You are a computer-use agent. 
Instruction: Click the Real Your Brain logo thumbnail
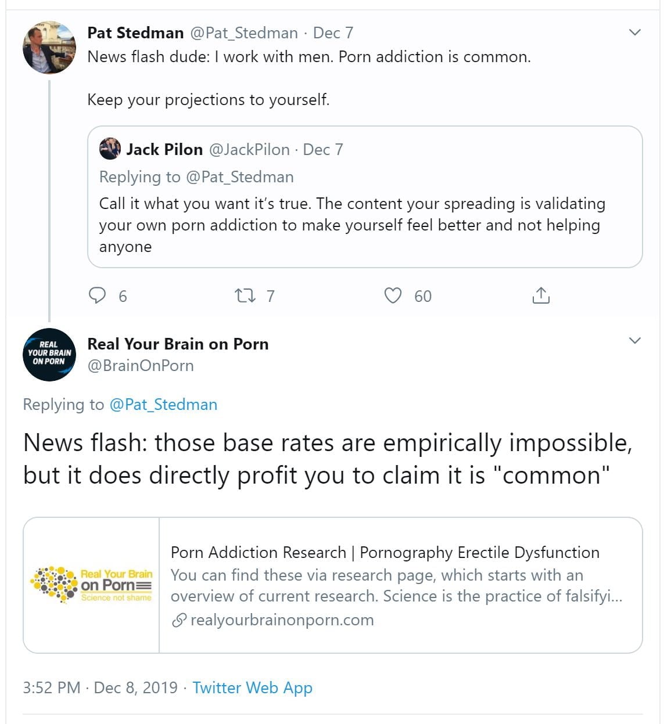coord(92,585)
